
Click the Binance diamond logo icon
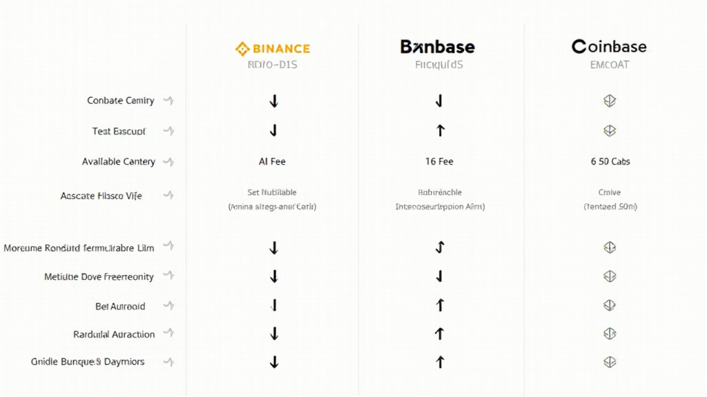pos(242,48)
